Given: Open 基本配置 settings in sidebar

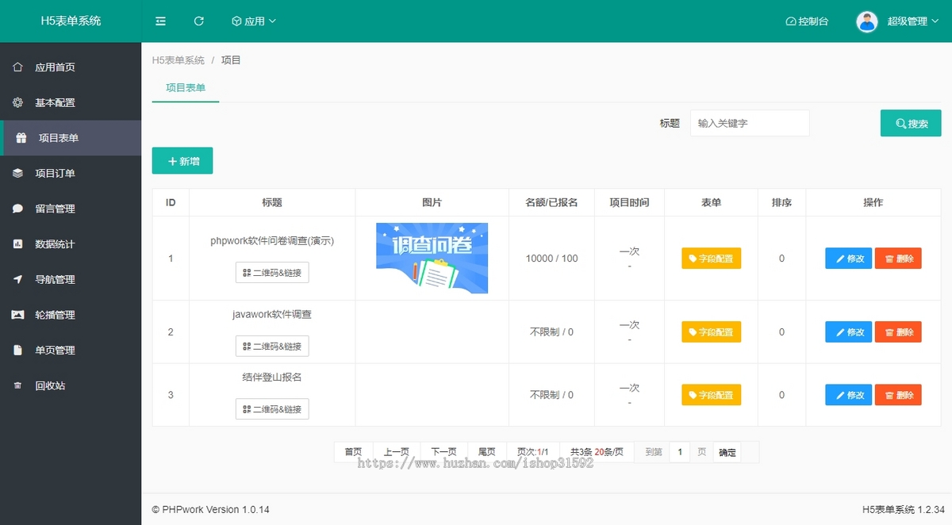Looking at the screenshot, I should (55, 103).
